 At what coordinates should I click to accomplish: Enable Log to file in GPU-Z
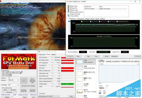[x=39, y=93]
